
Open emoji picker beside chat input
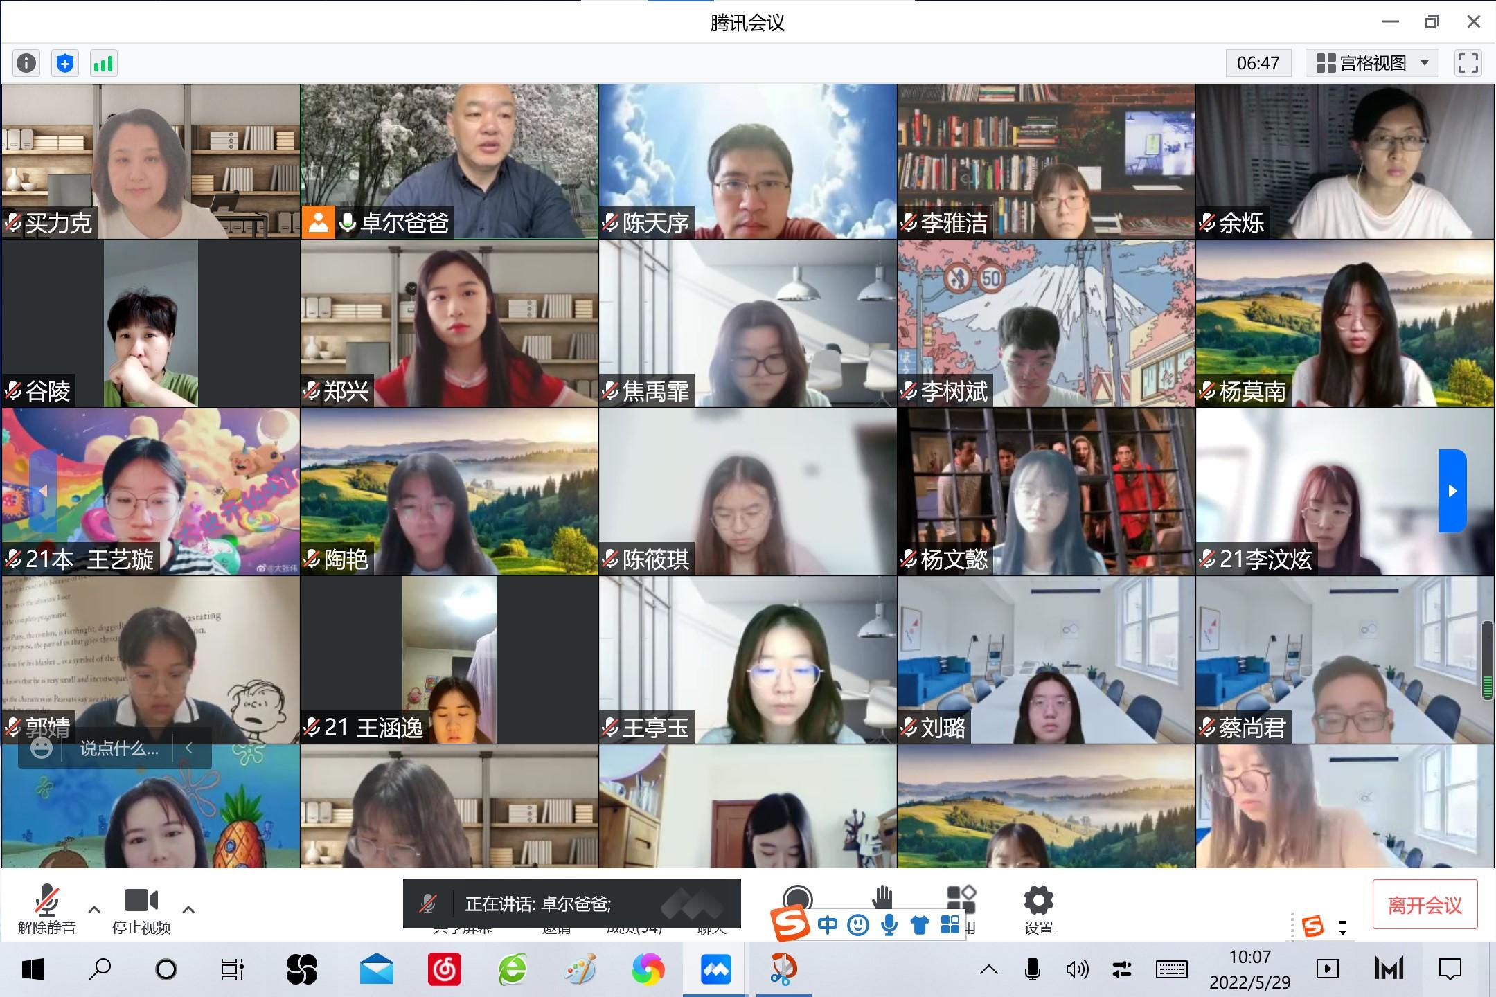point(42,748)
